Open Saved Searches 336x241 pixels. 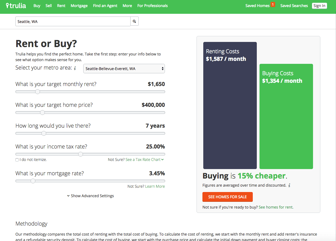click(294, 6)
